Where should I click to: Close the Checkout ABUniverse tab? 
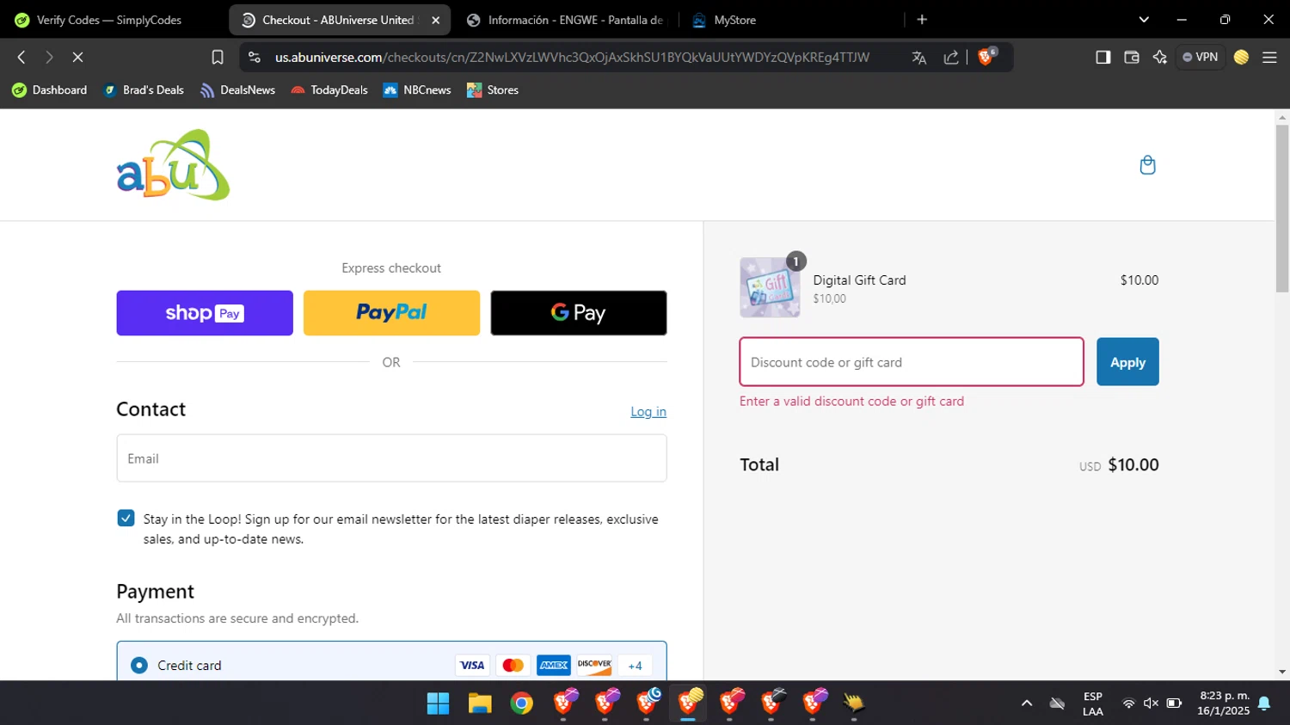click(x=436, y=20)
